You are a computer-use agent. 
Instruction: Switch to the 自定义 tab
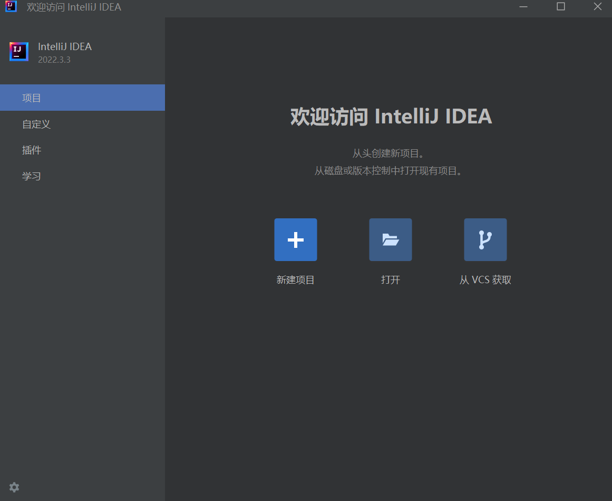82,124
